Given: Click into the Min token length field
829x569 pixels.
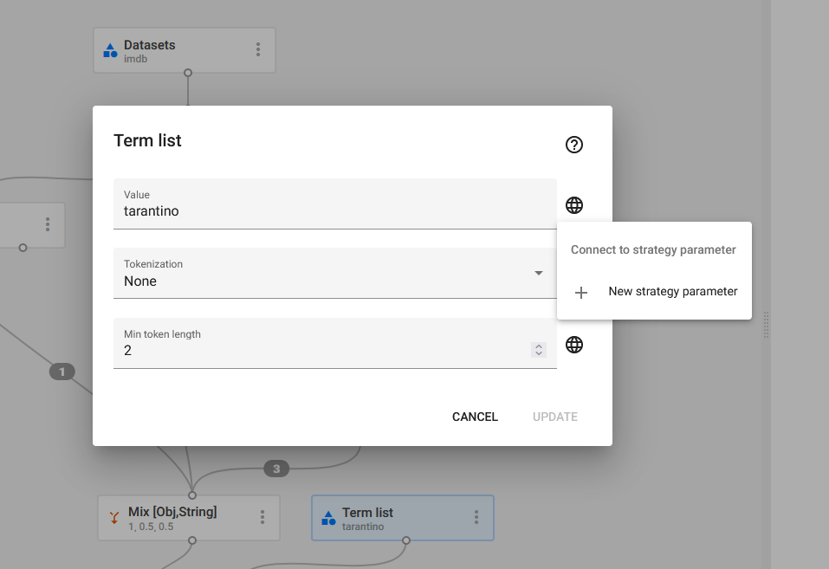Looking at the screenshot, I should pos(335,343).
